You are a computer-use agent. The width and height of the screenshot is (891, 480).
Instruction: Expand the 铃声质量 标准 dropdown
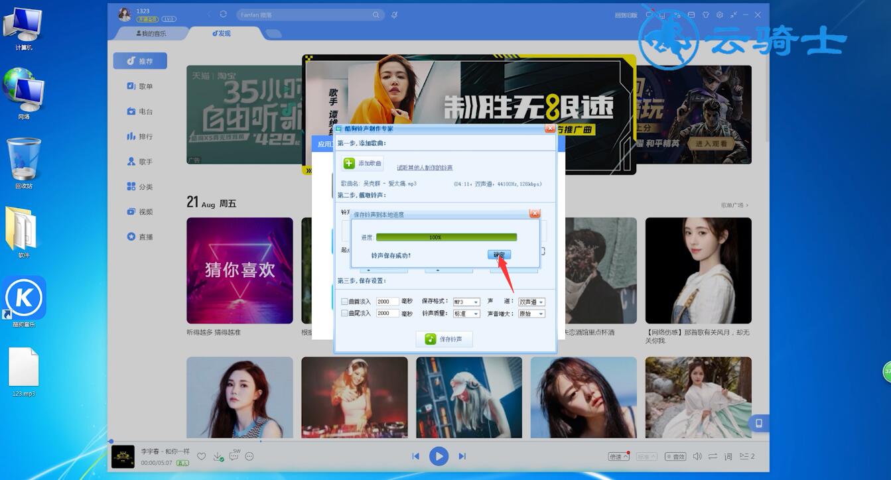(x=466, y=314)
